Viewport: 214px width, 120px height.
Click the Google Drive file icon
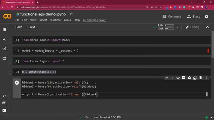click(x=17, y=14)
